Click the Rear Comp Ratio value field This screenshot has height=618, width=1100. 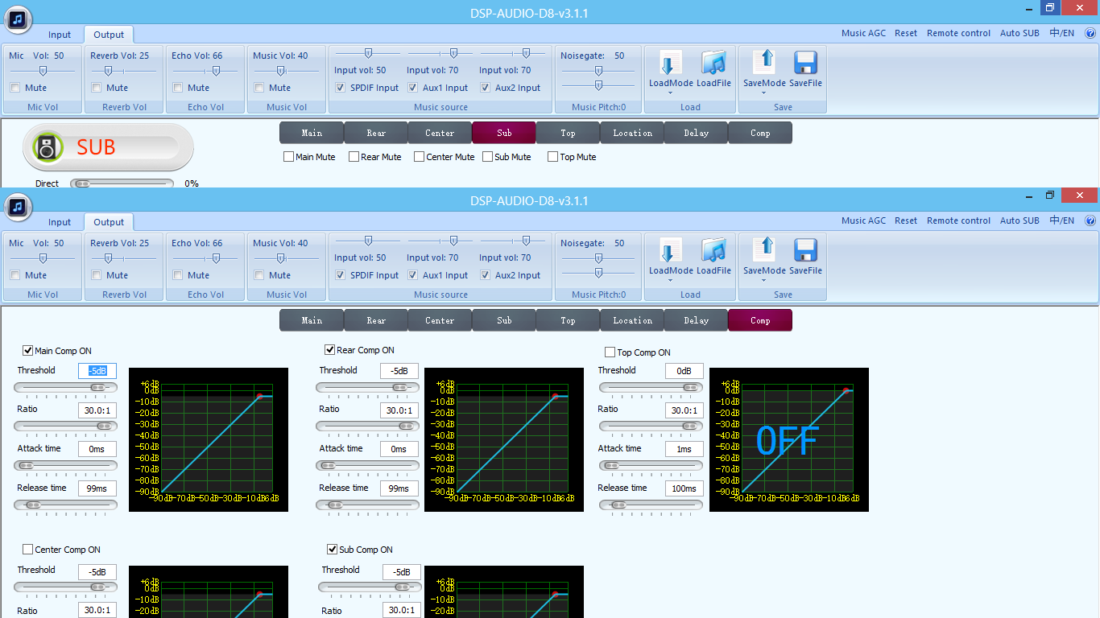(399, 410)
